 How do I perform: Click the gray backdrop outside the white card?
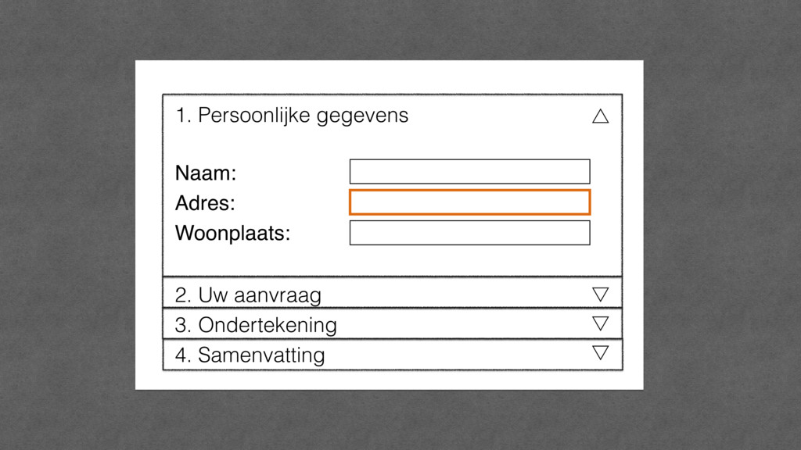tap(66, 224)
